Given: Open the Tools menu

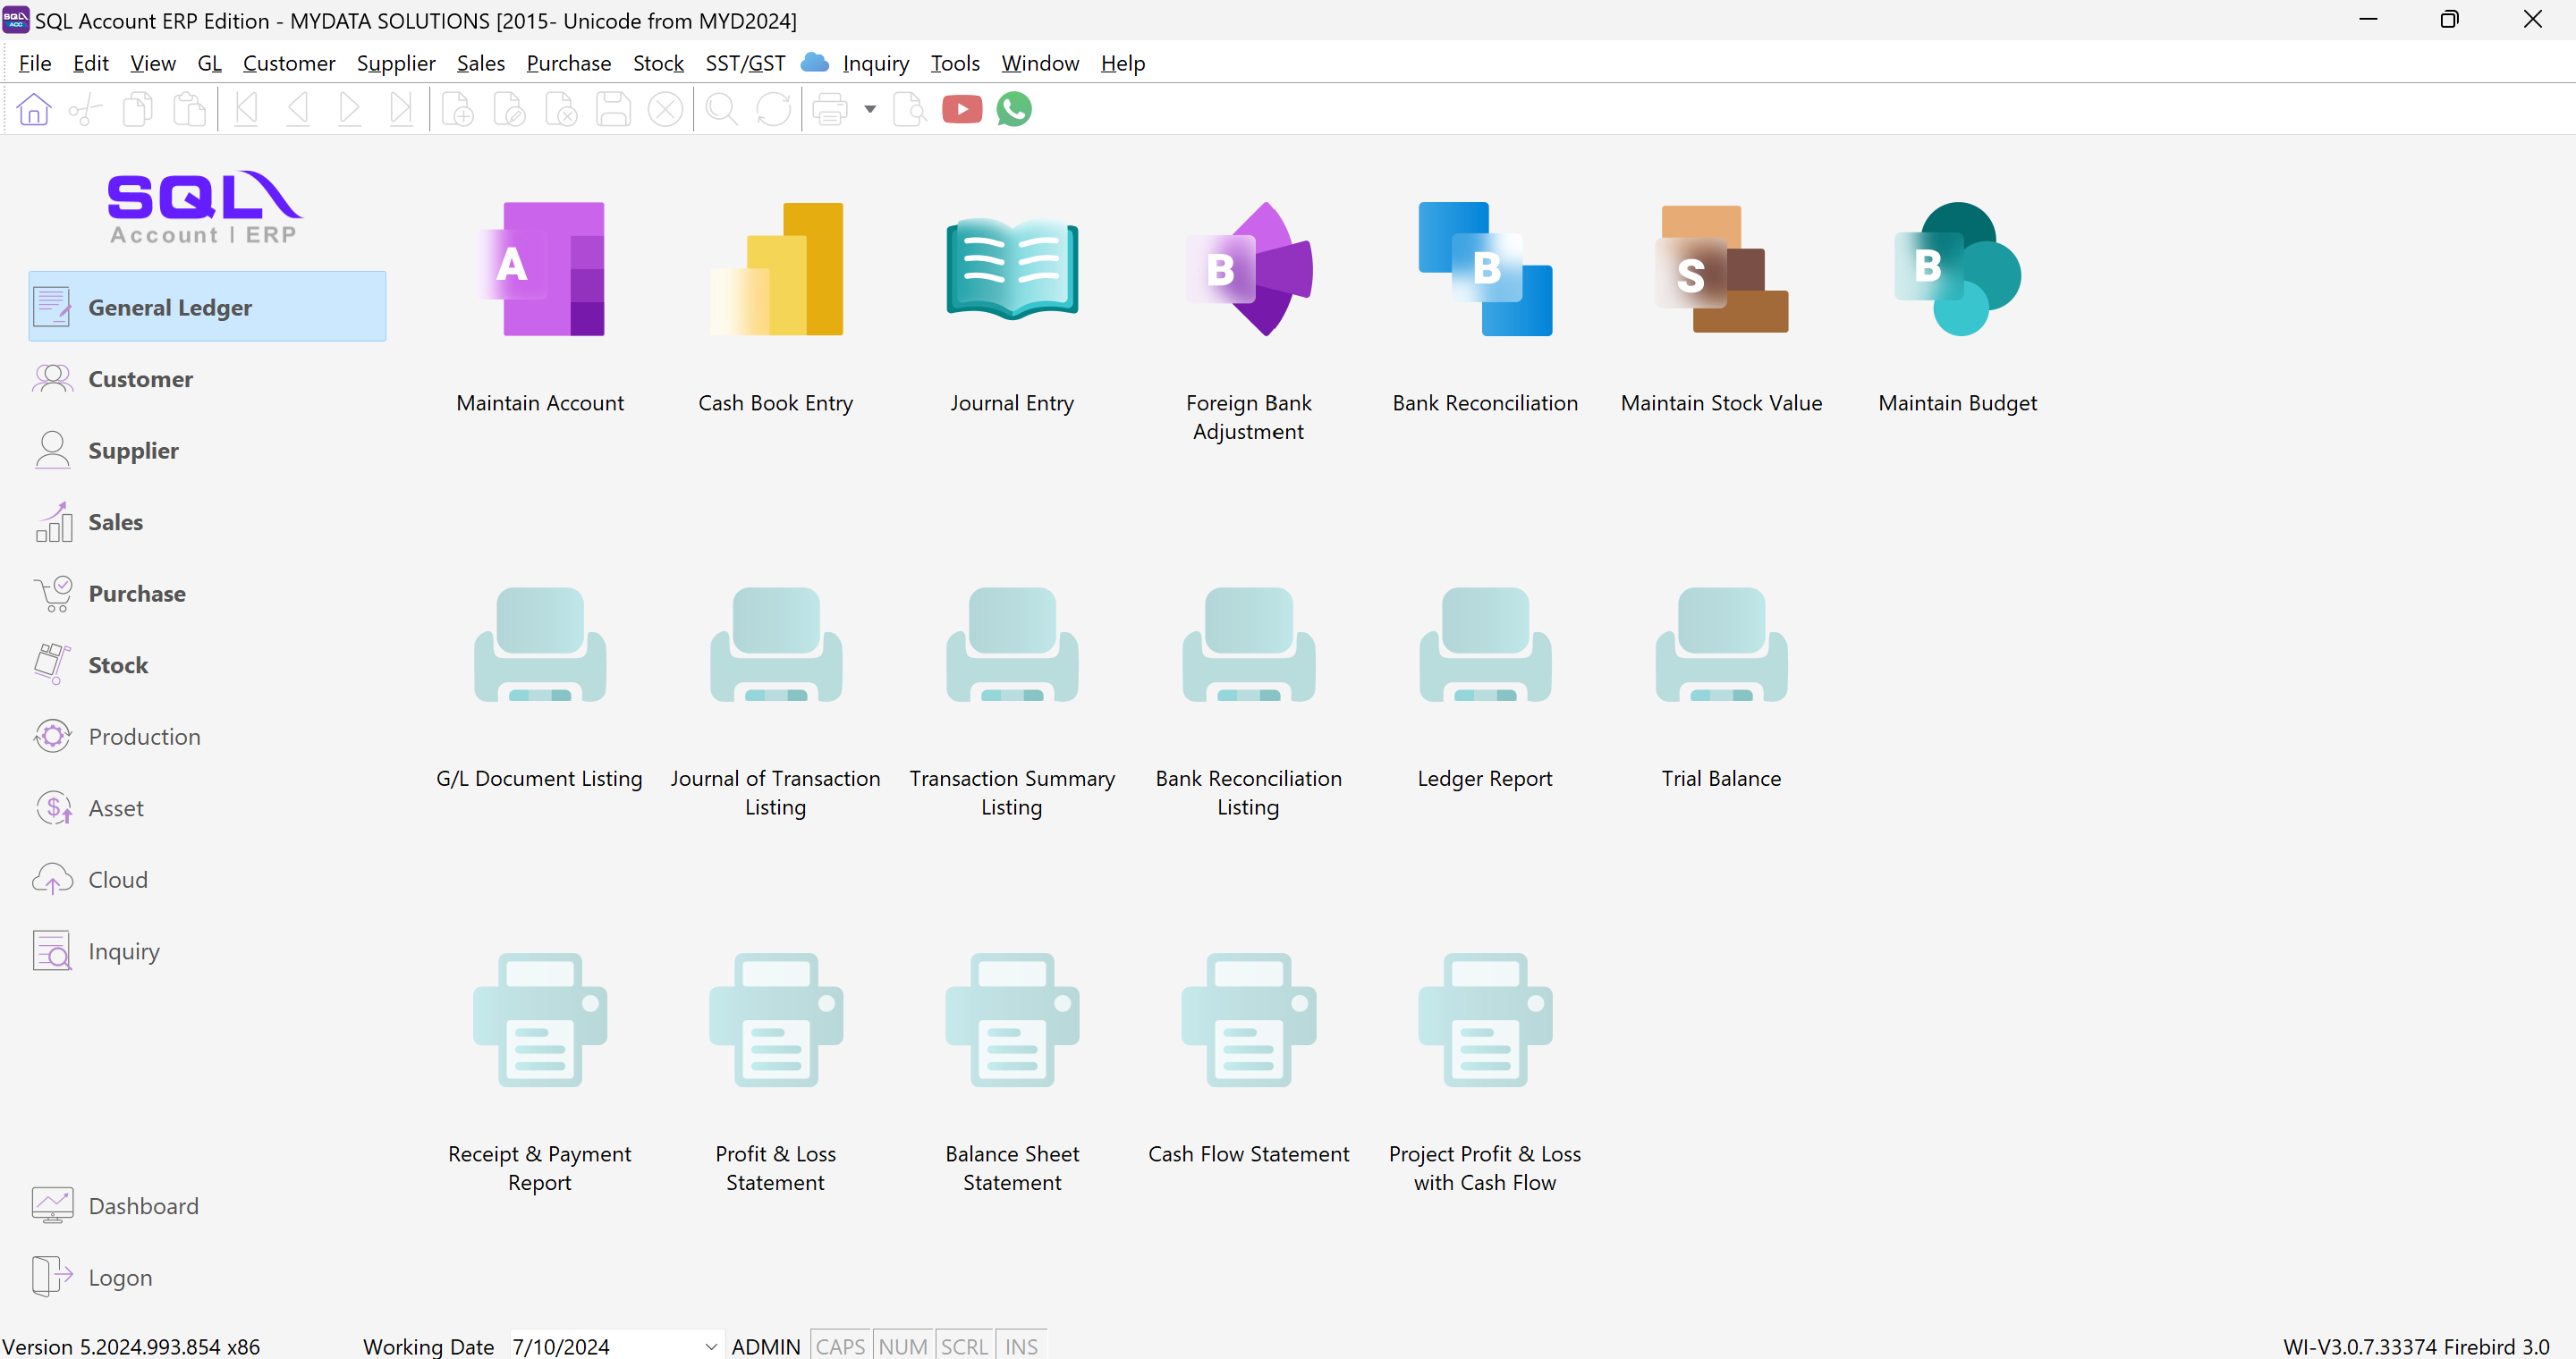Looking at the screenshot, I should click(954, 63).
